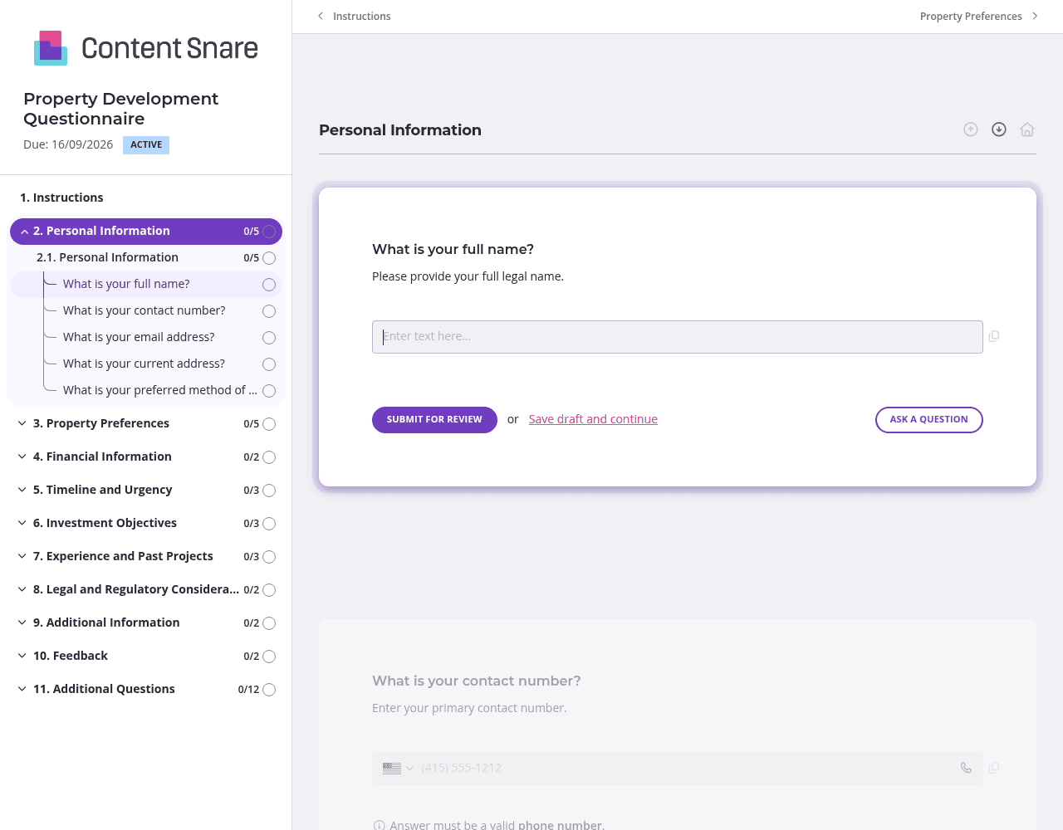Screen dimensions: 1063x830
Task: Click the phone icon in contact number field
Action: 966,768
